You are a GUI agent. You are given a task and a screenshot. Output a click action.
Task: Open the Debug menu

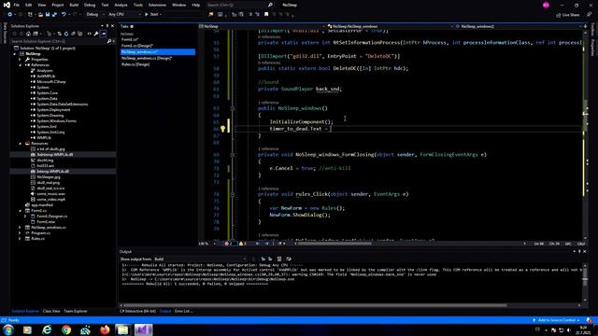[90, 5]
